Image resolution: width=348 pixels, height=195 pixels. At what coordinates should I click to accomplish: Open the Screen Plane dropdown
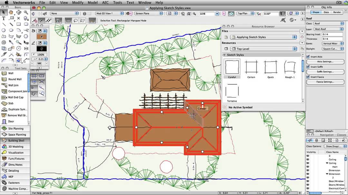coord(149,13)
